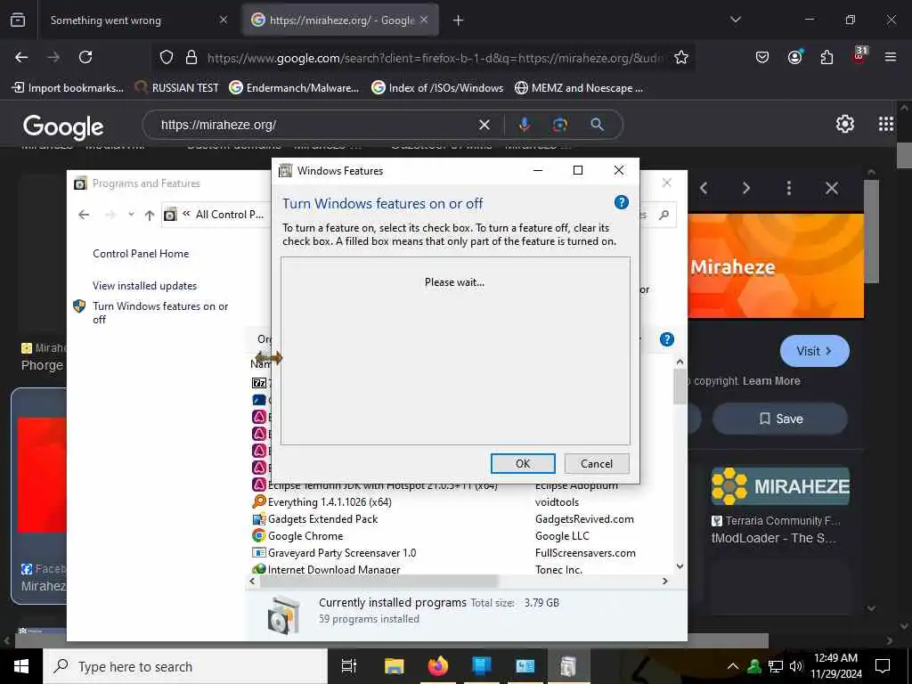Open Windows Features help icon
Image resolution: width=912 pixels, height=684 pixels.
tap(621, 202)
